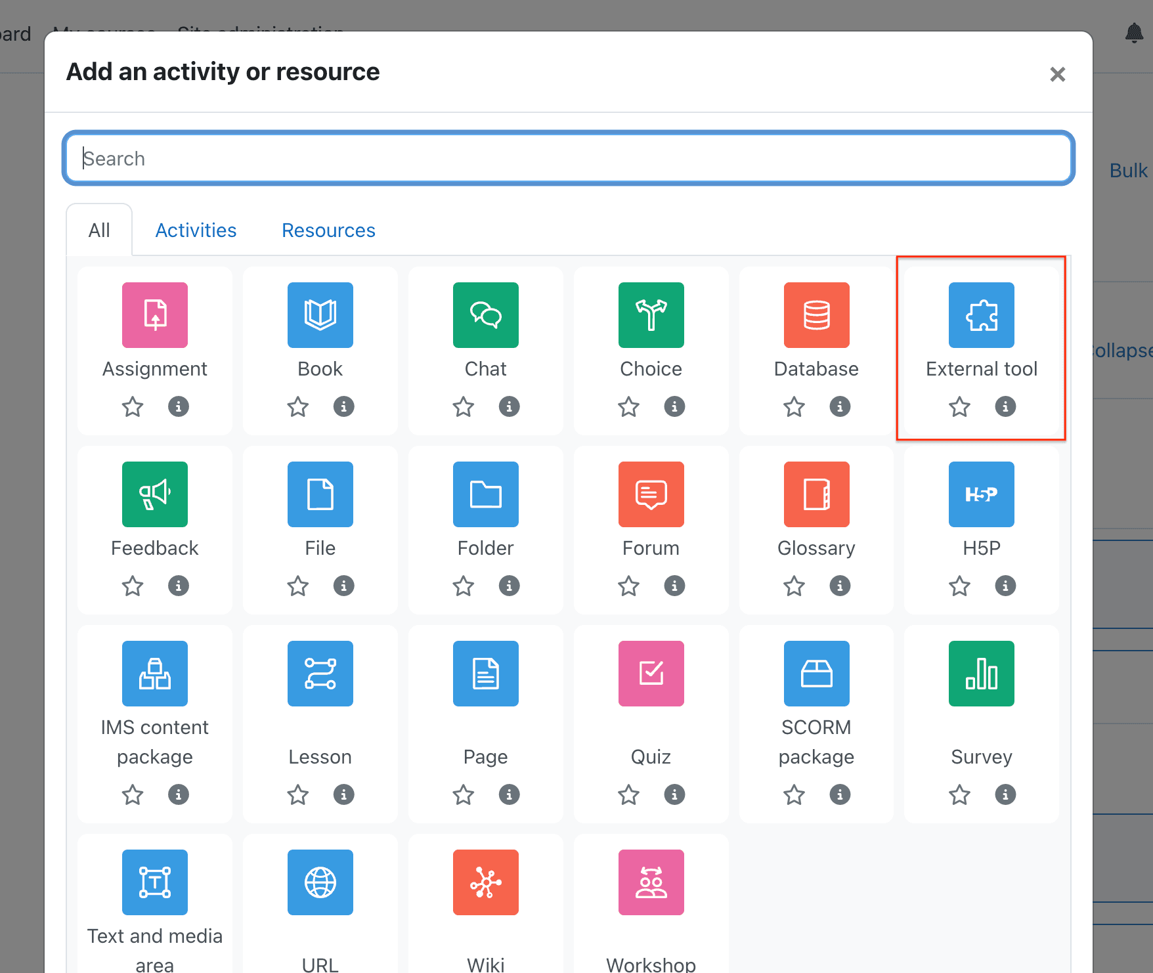Screen dimensions: 1153x973
Task: Select the Forum activity icon
Action: coord(651,494)
